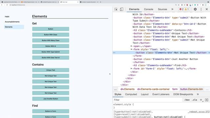Select div.Elements breadcrumb
The width and height of the screenshot is (210, 118).
(127, 89)
